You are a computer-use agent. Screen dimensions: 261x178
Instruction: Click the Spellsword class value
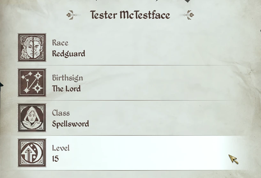click(x=70, y=124)
